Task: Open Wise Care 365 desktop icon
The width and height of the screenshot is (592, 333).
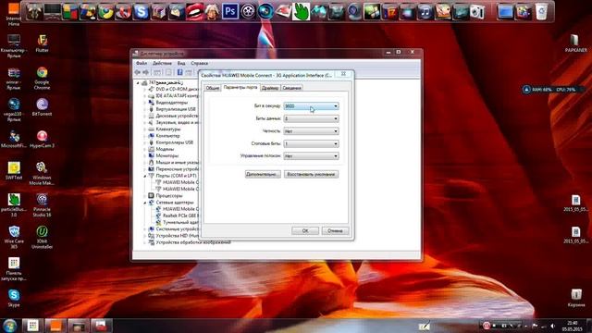Action: [14, 237]
